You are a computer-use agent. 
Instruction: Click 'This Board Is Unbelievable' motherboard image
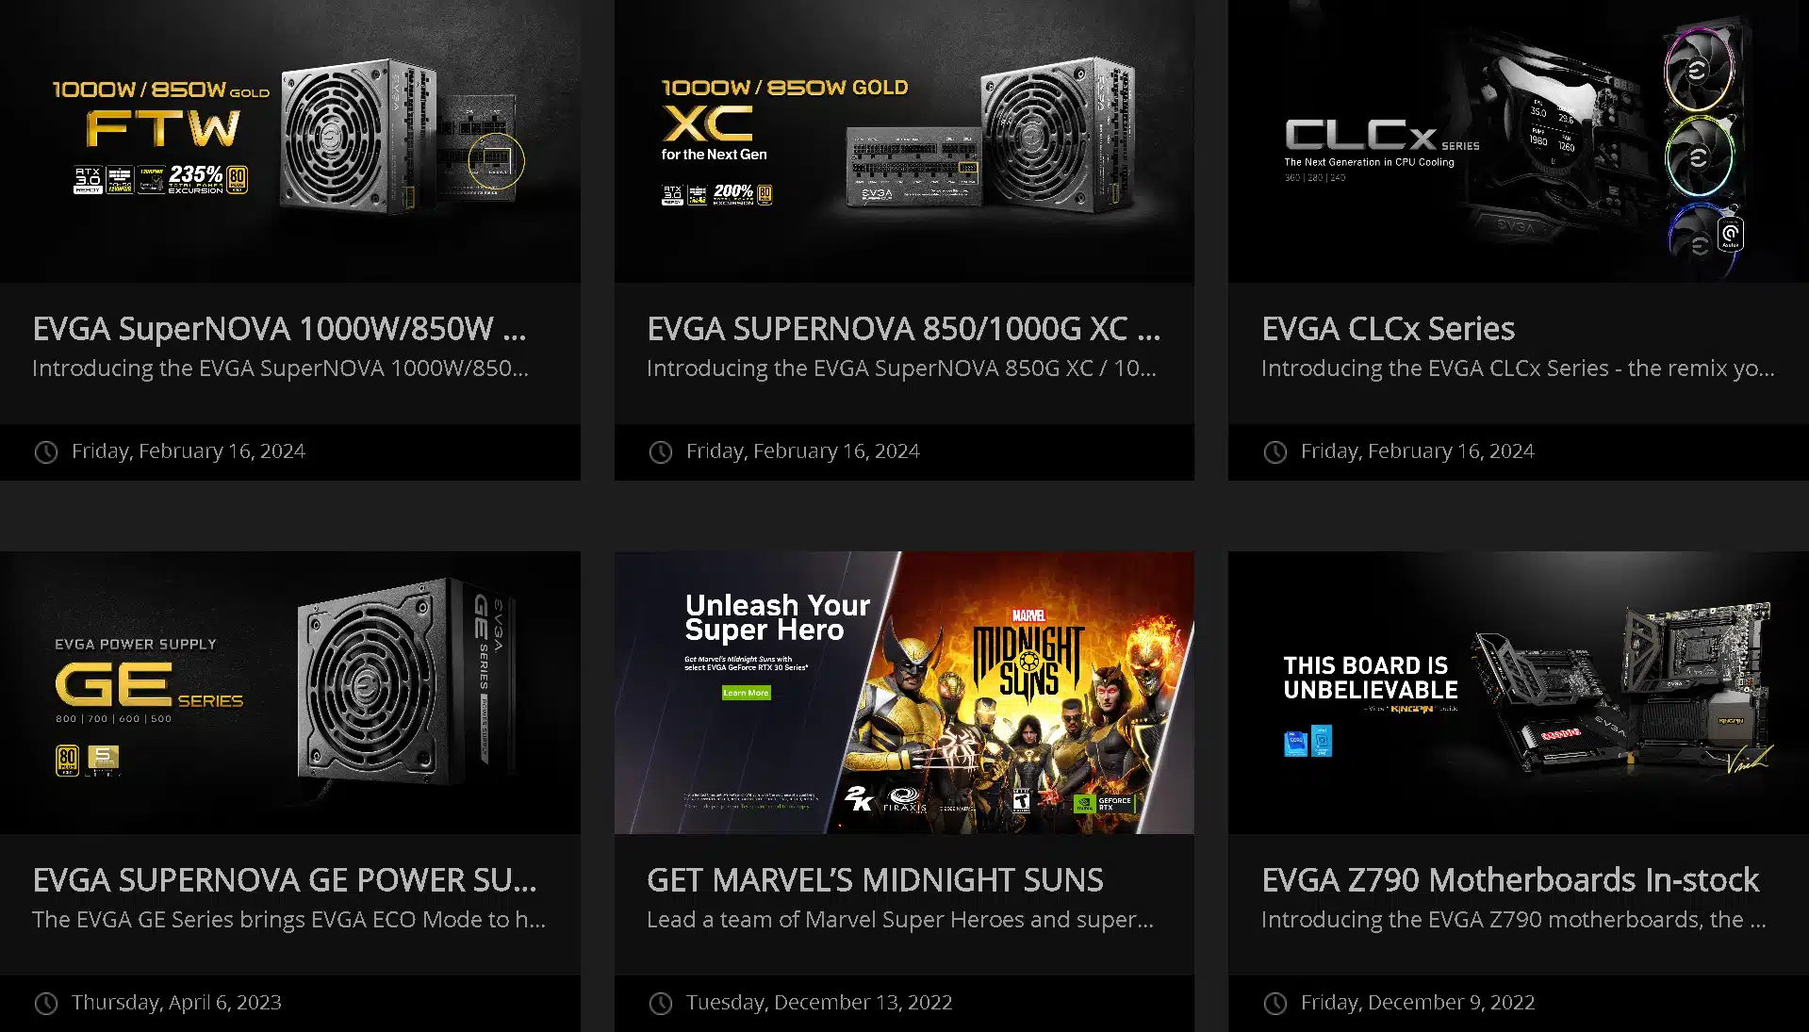click(1519, 693)
